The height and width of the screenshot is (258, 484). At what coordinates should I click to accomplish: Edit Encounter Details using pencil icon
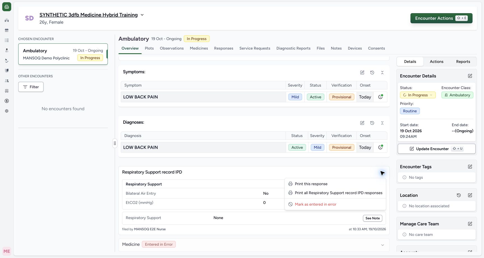[470, 76]
